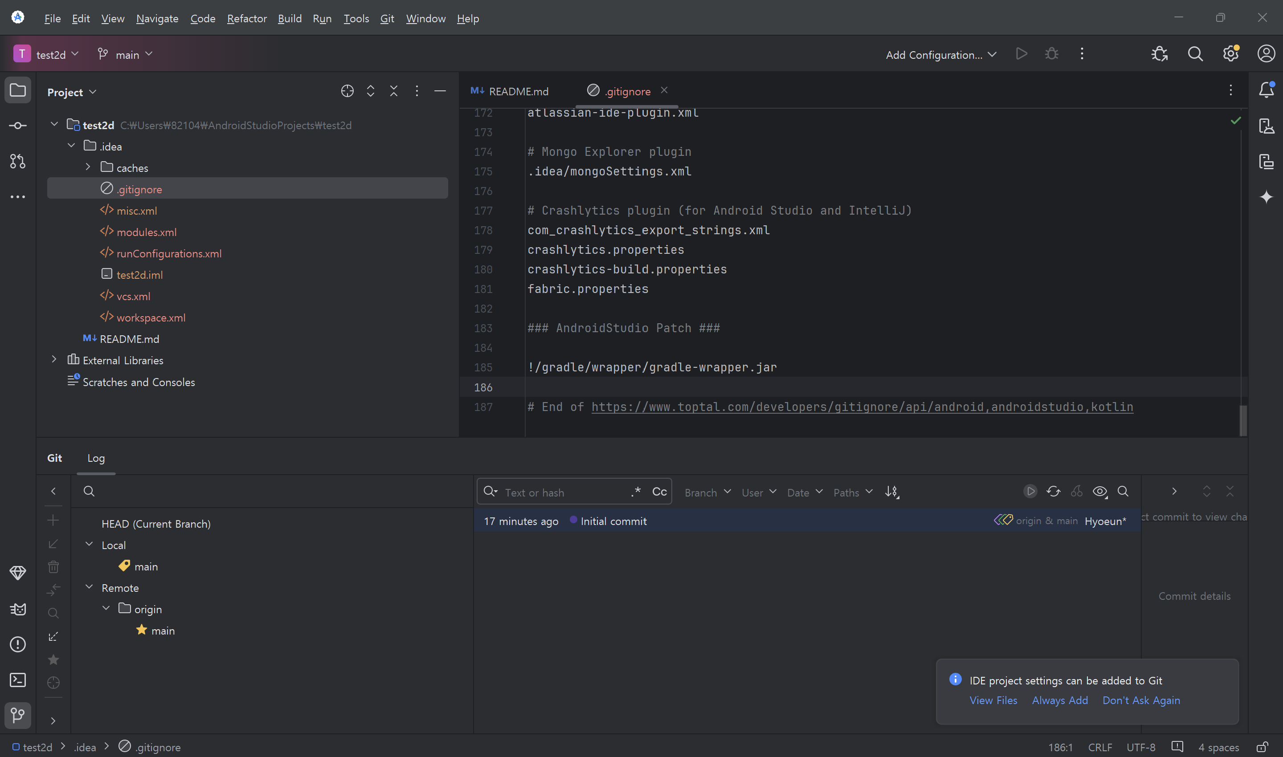Open the Pull Requests tool window

point(17,161)
